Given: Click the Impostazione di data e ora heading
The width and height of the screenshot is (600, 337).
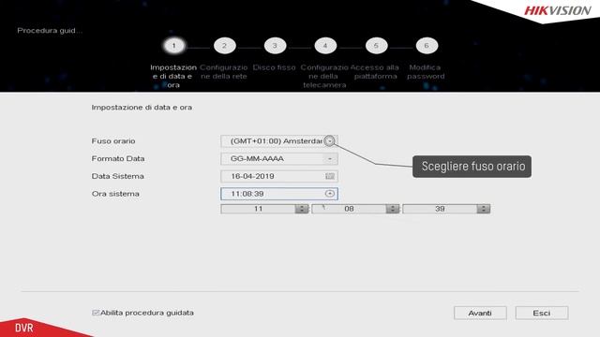Looking at the screenshot, I should [142, 108].
